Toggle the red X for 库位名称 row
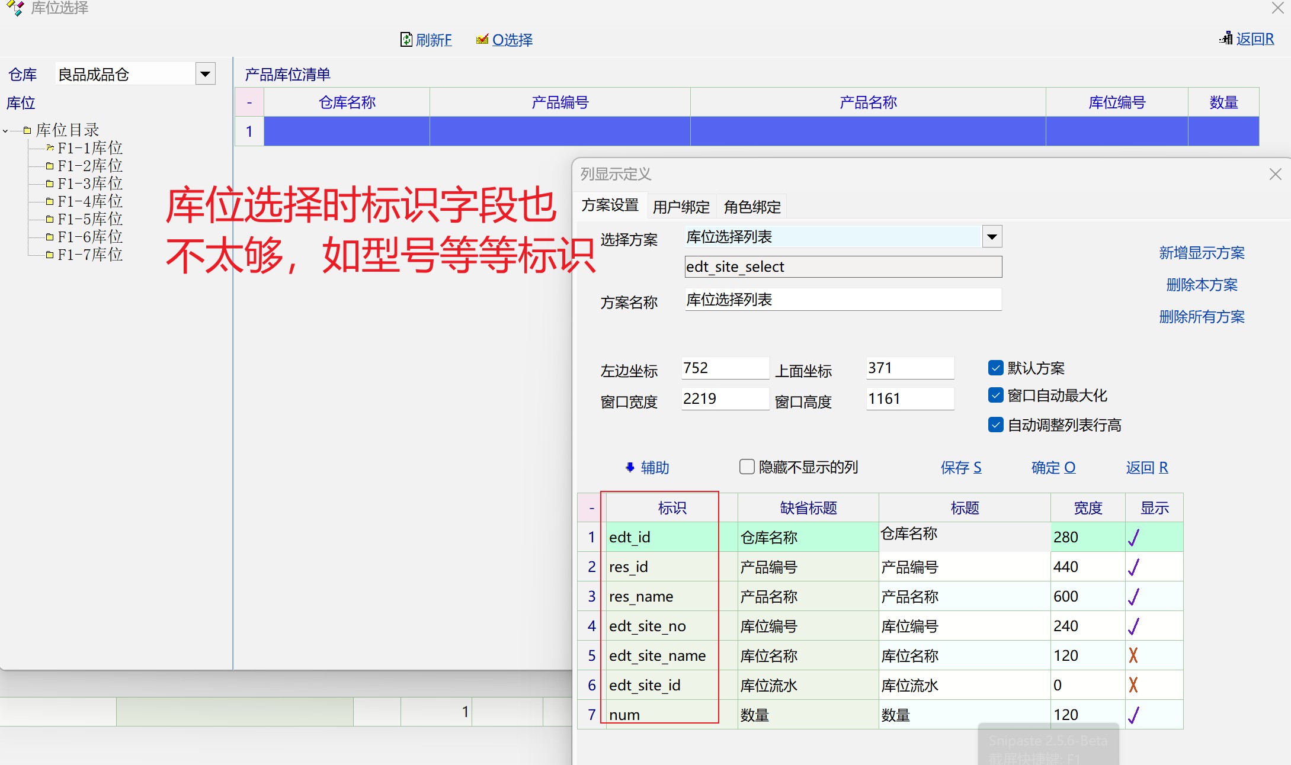The width and height of the screenshot is (1291, 765). pyautogui.click(x=1133, y=655)
